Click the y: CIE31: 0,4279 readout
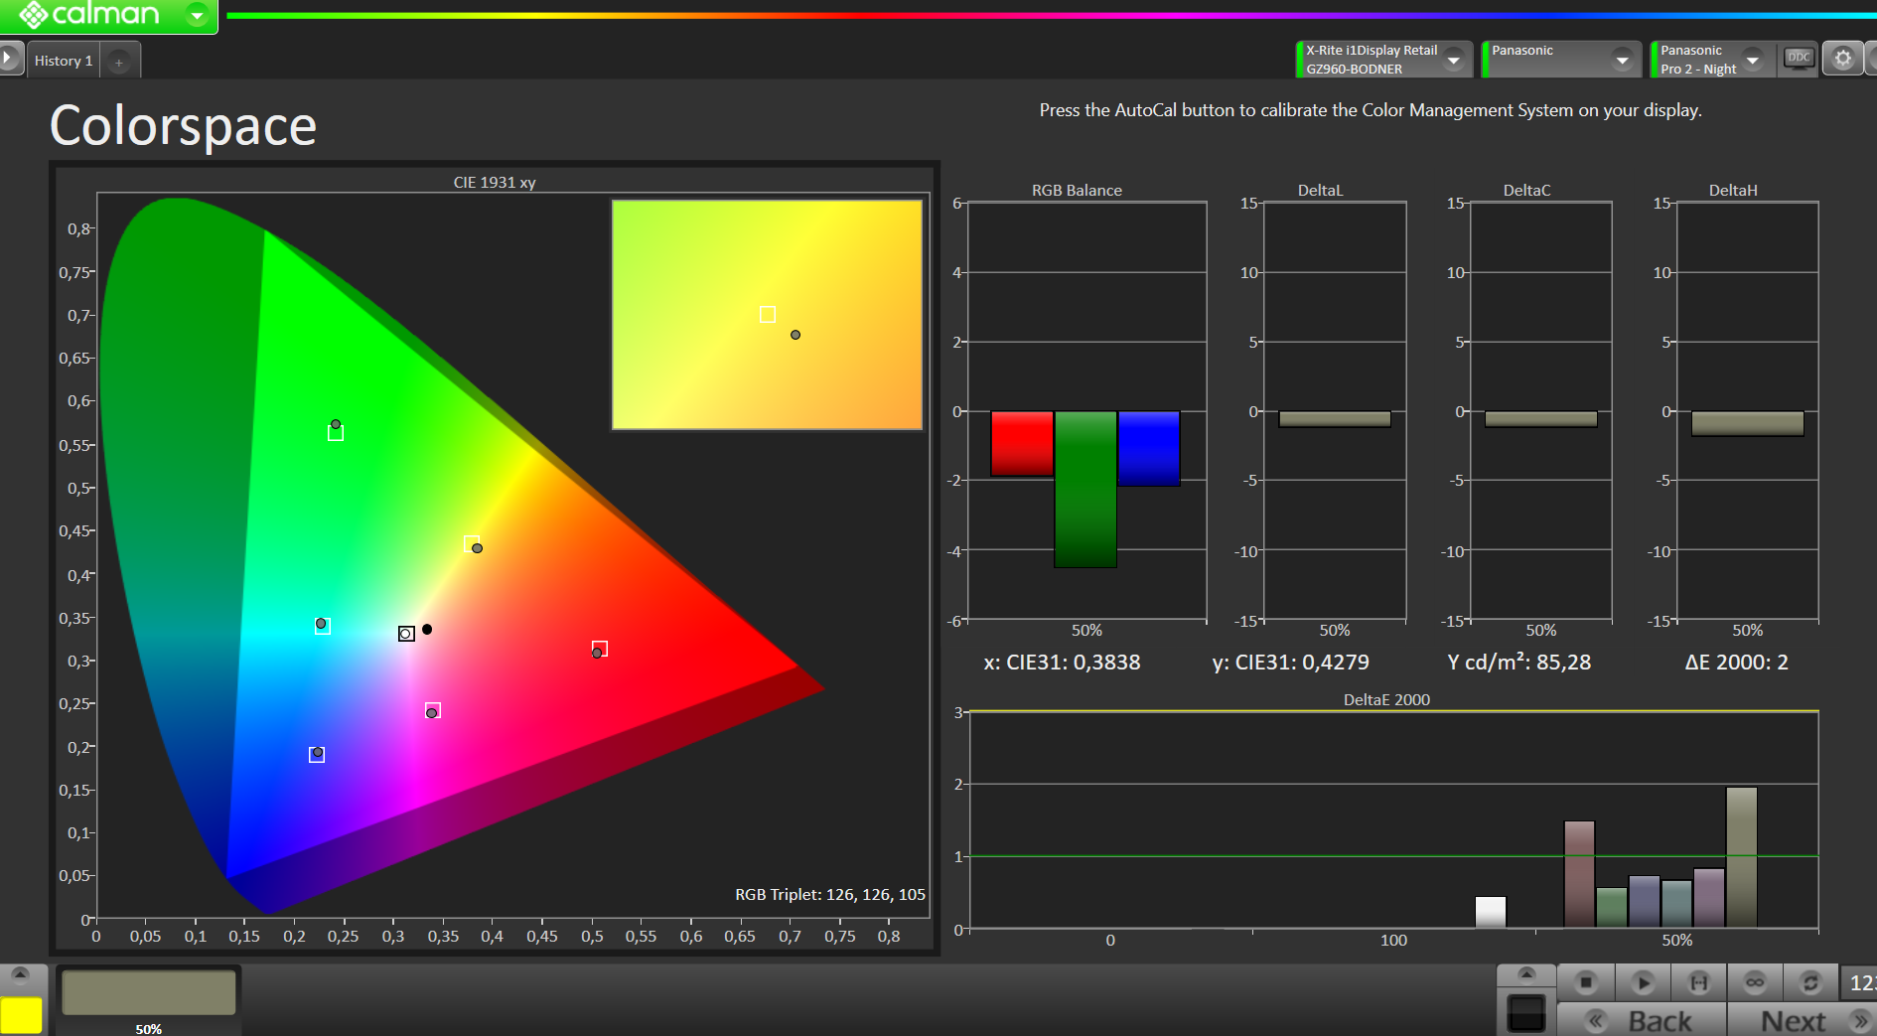1877x1036 pixels. point(1290,663)
